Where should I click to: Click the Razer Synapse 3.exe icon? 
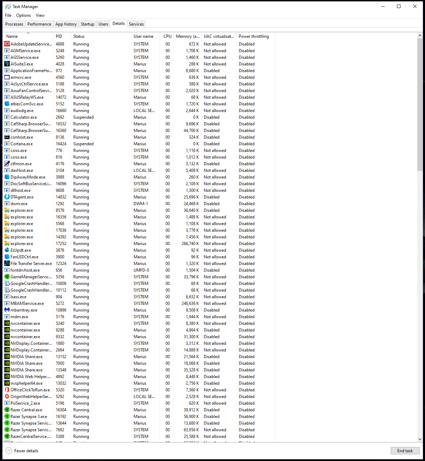pyautogui.click(x=7, y=417)
